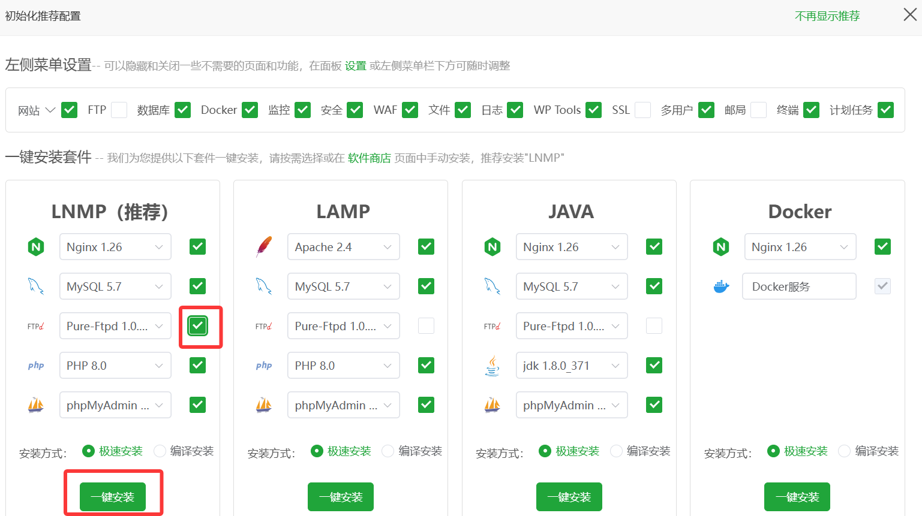Expand the jdk 1.8.0_371 dropdown
Viewport: 922px width, 516px height.
tap(571, 366)
